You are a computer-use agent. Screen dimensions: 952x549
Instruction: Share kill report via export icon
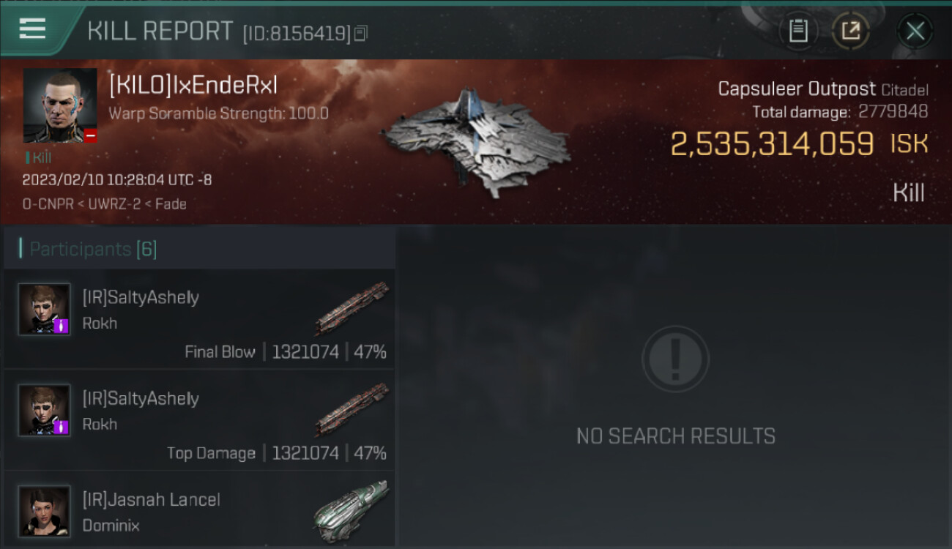[850, 31]
